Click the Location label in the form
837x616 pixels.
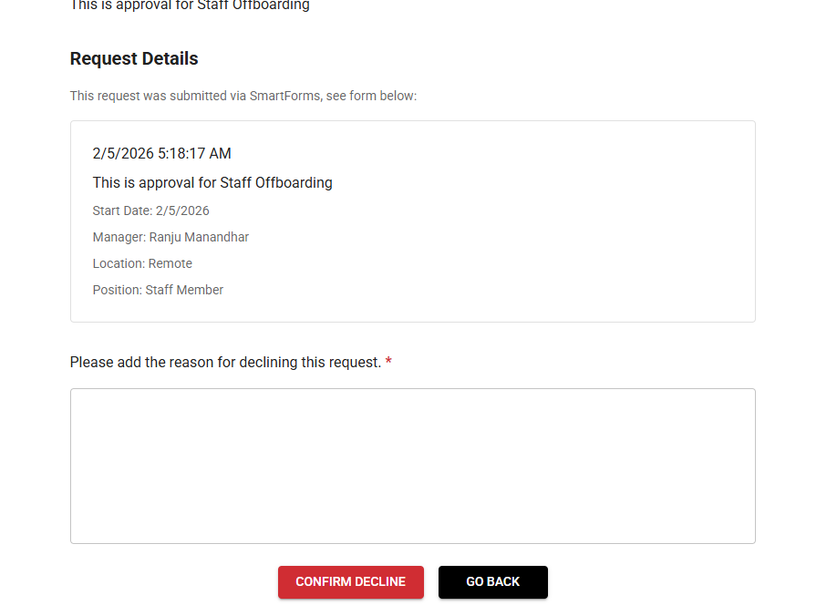[119, 264]
